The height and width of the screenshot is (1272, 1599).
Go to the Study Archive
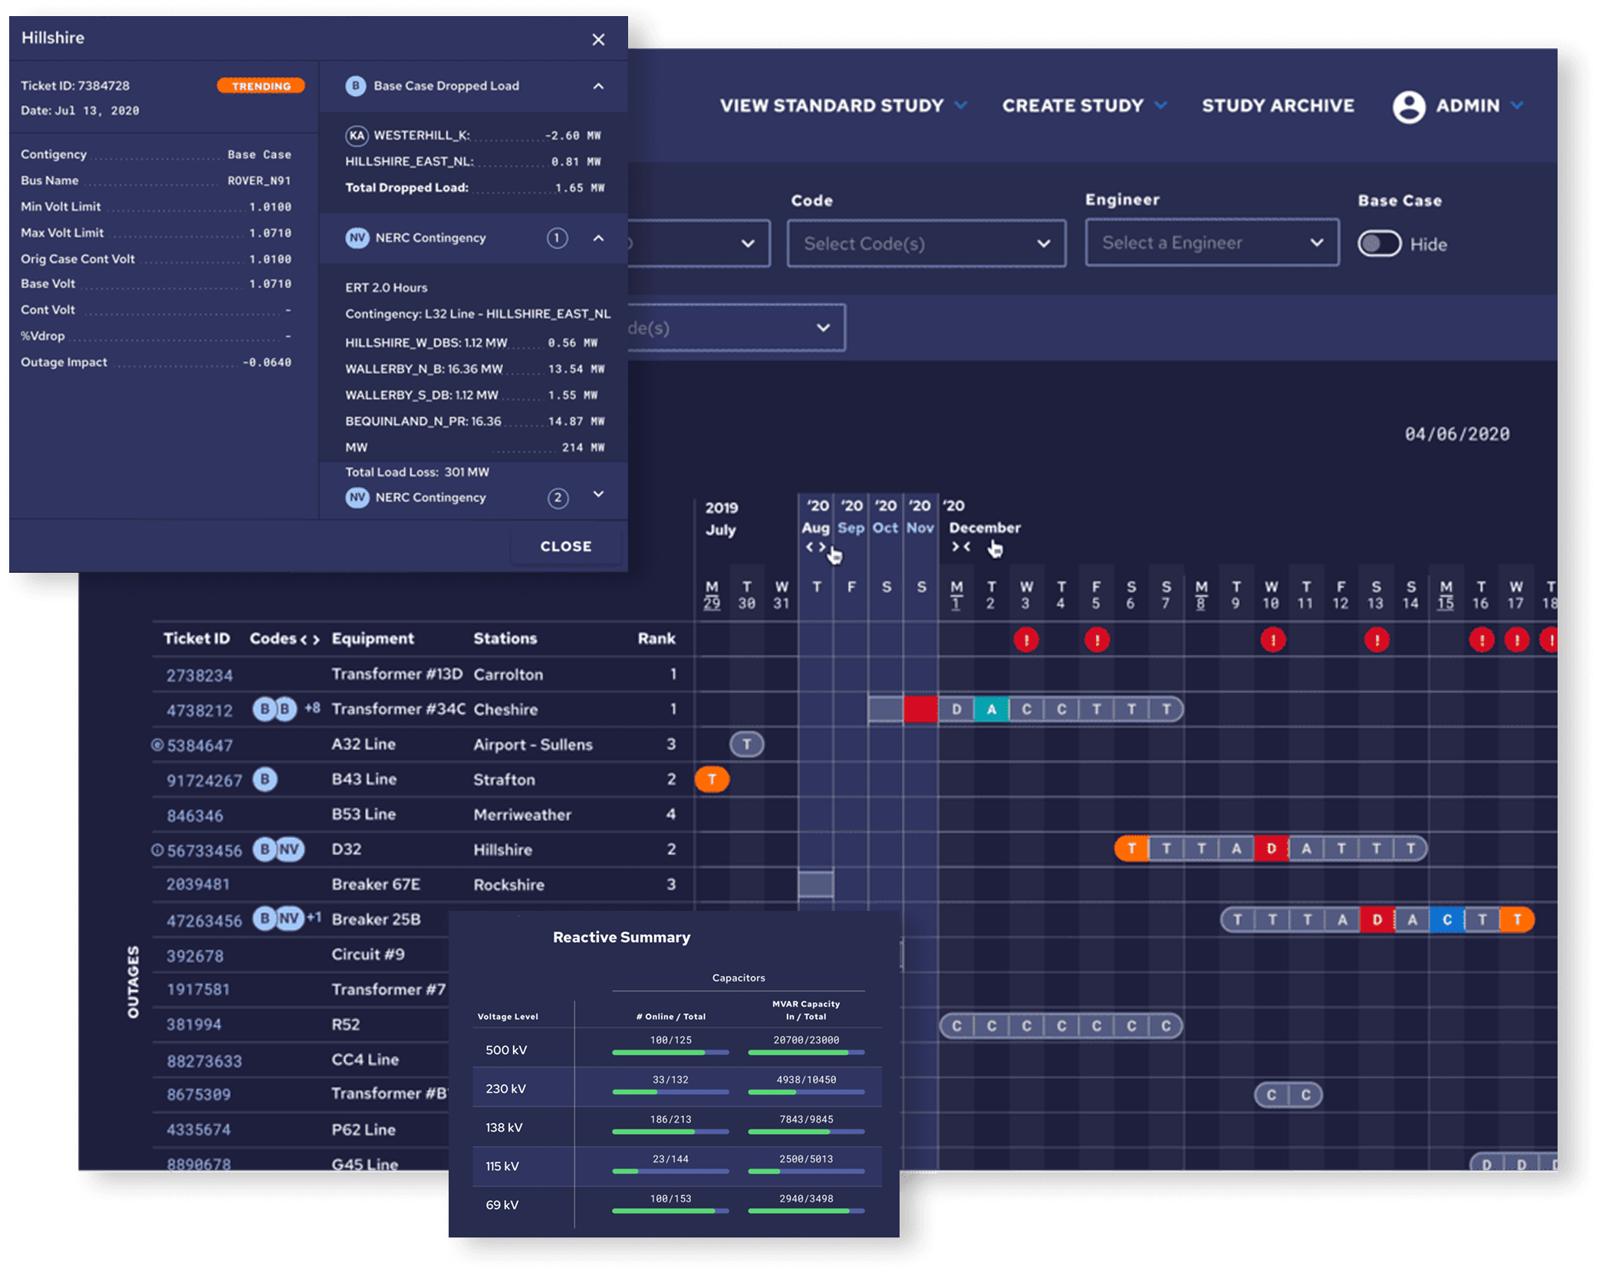(1278, 106)
